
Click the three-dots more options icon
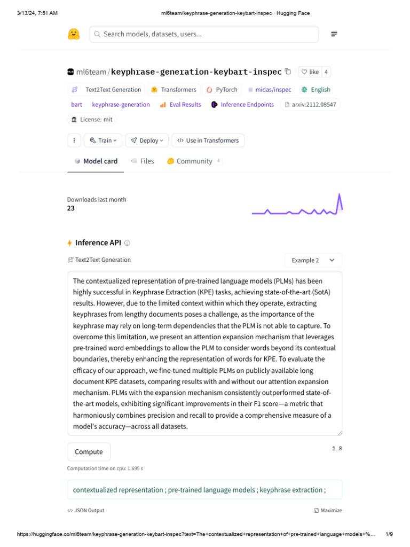74,140
